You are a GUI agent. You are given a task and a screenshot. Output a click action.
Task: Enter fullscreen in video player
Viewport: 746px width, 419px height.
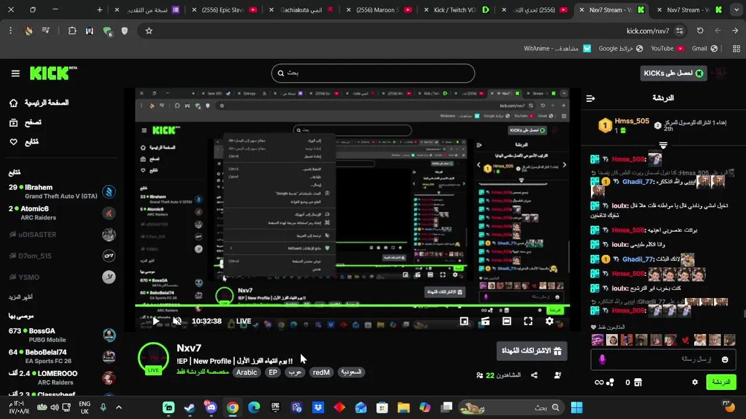point(528,321)
